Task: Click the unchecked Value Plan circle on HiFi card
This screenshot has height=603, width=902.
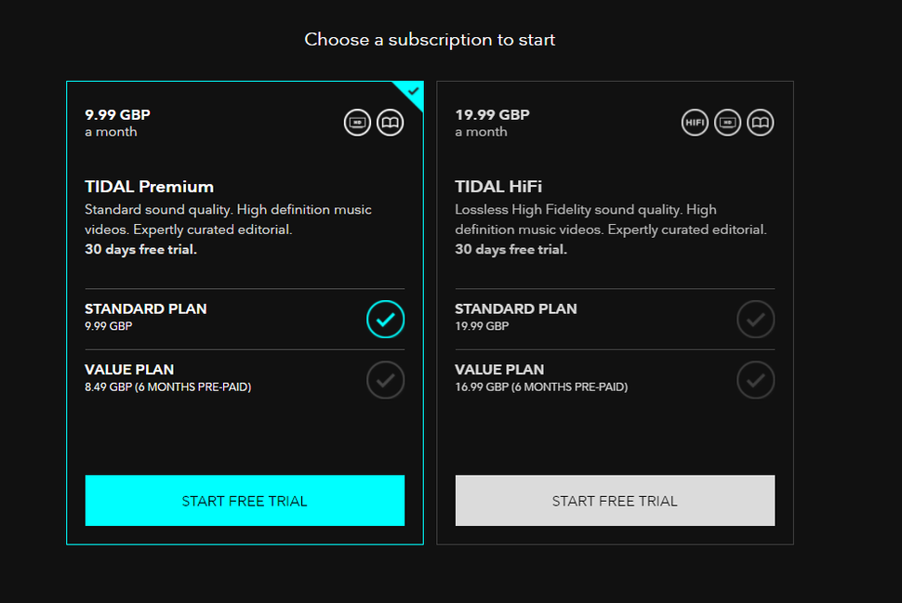Action: point(755,379)
